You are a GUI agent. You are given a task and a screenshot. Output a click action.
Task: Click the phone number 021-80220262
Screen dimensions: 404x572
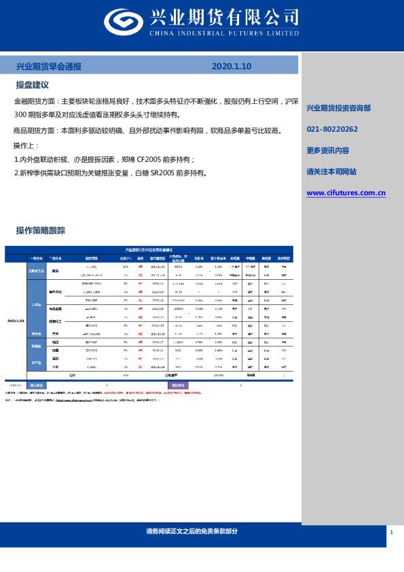(332, 129)
